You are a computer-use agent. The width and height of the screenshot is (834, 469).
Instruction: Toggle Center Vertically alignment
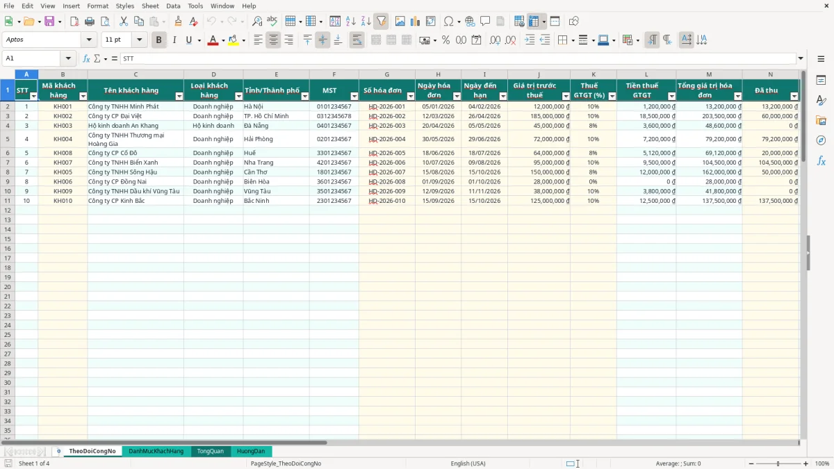[322, 40]
